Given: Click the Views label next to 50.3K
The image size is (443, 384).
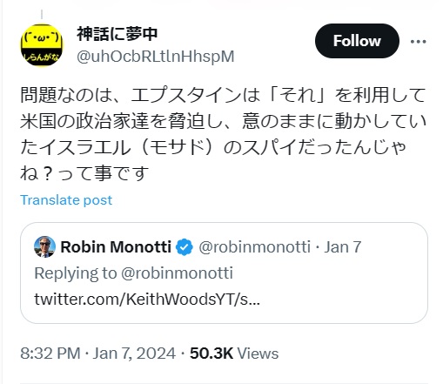Looking at the screenshot, I should pos(258,354).
